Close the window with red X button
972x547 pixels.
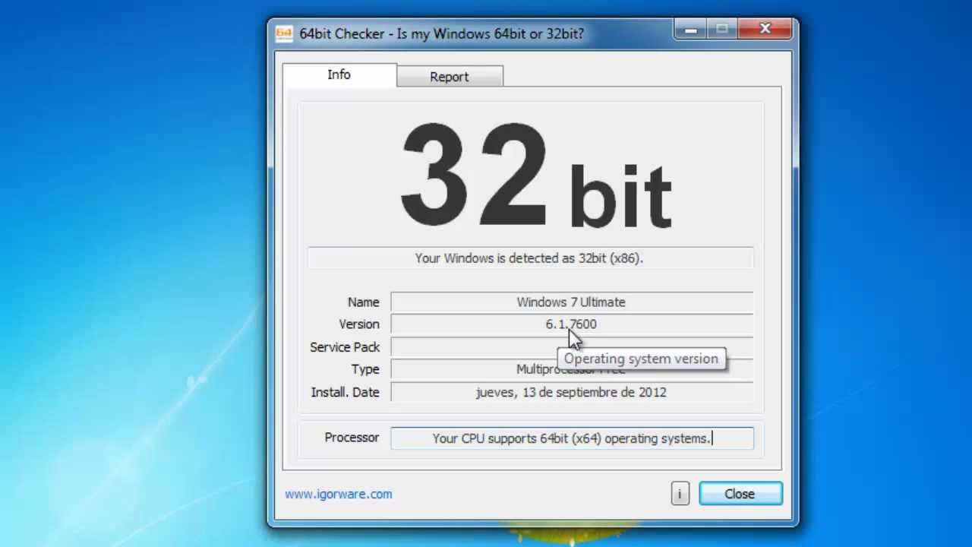coord(765,30)
